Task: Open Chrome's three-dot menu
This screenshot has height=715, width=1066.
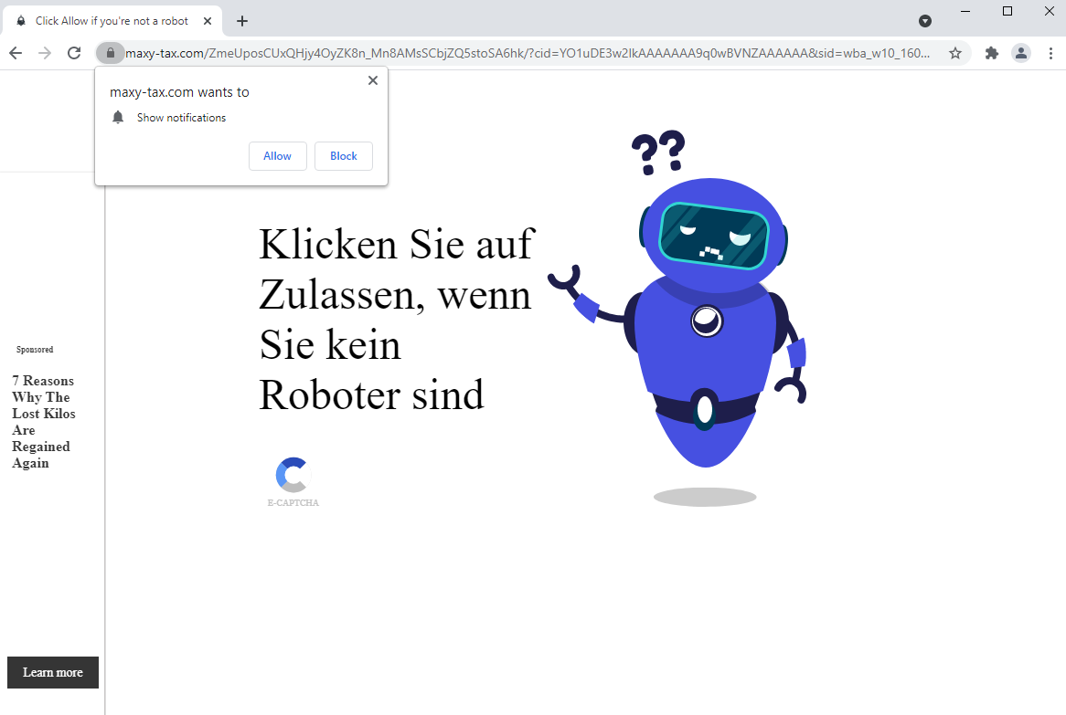Action: coord(1050,53)
